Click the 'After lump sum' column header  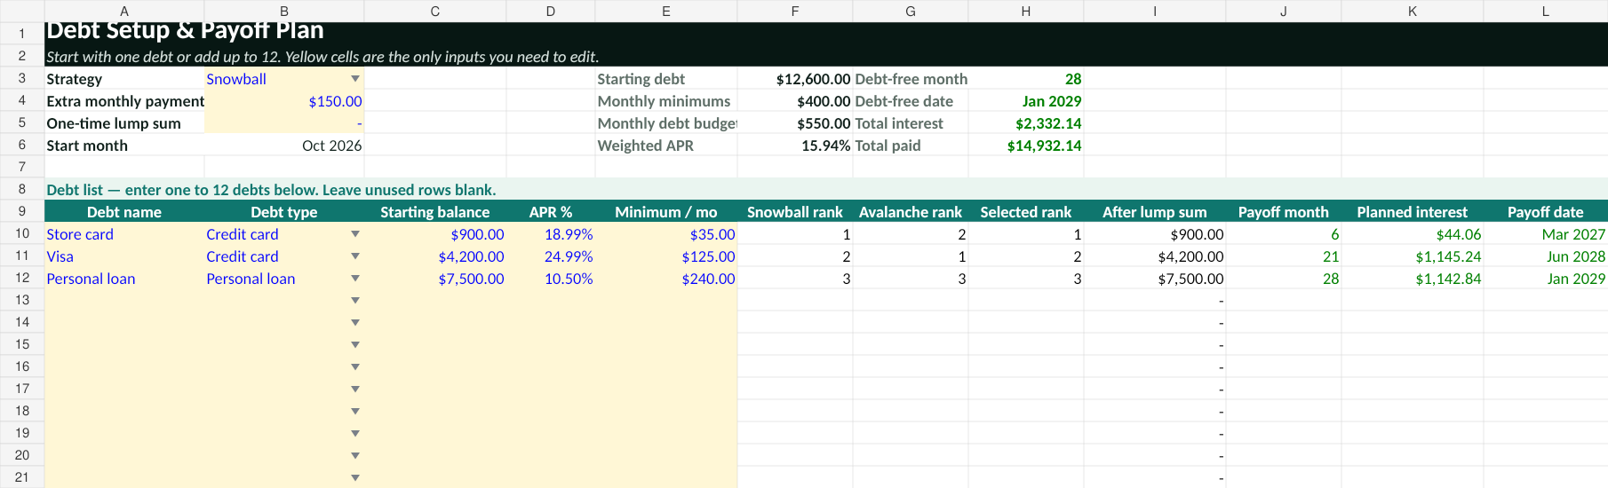point(1155,212)
